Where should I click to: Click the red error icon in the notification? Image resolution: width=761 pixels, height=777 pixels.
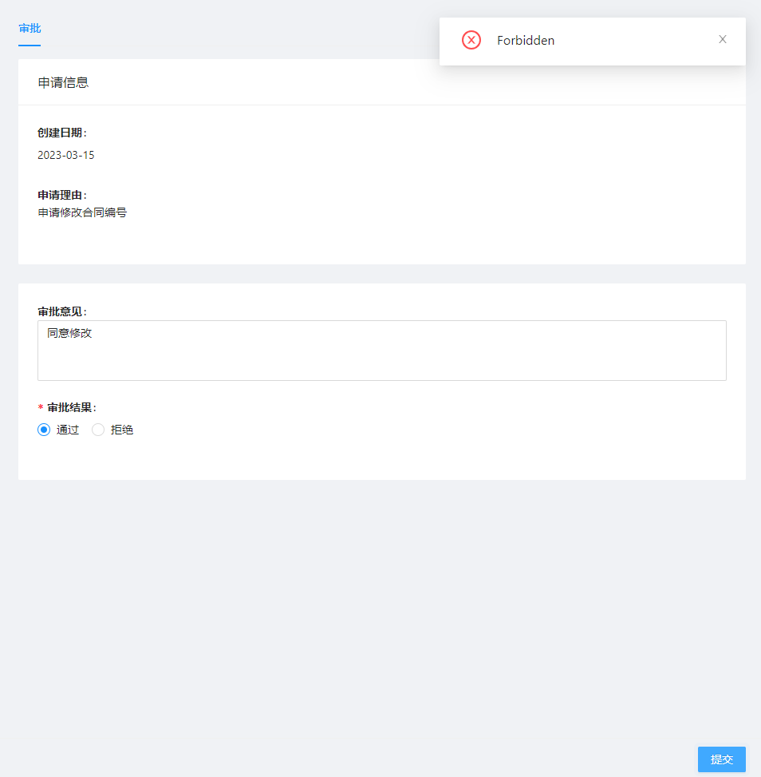point(471,40)
